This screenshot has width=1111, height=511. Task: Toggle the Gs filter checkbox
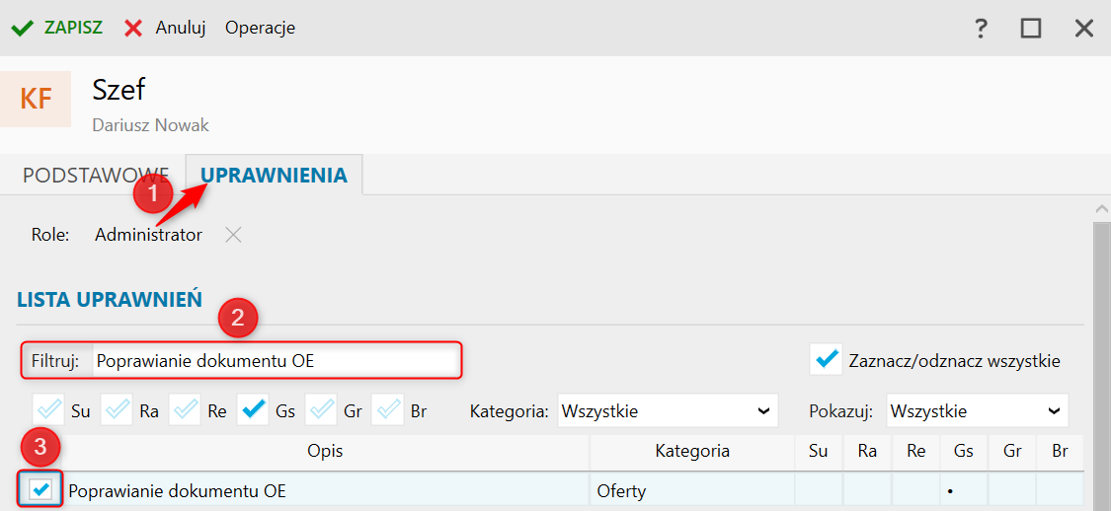(x=253, y=410)
